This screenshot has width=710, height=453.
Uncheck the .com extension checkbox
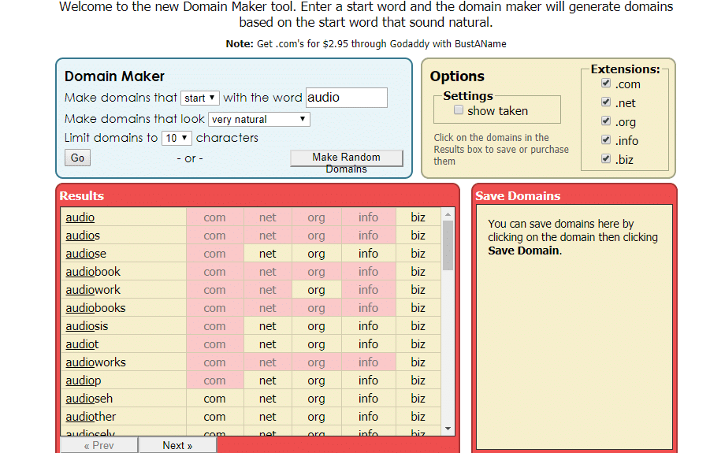pos(605,84)
